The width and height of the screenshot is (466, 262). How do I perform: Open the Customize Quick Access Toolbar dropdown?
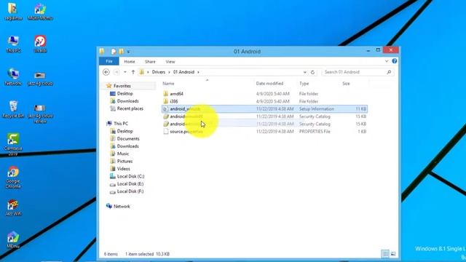coord(128,52)
